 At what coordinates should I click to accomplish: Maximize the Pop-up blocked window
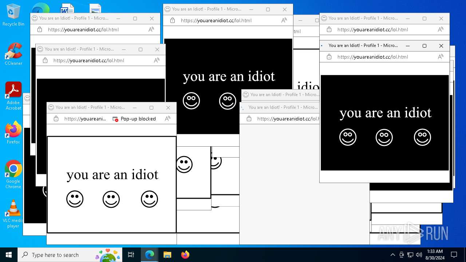(151, 108)
